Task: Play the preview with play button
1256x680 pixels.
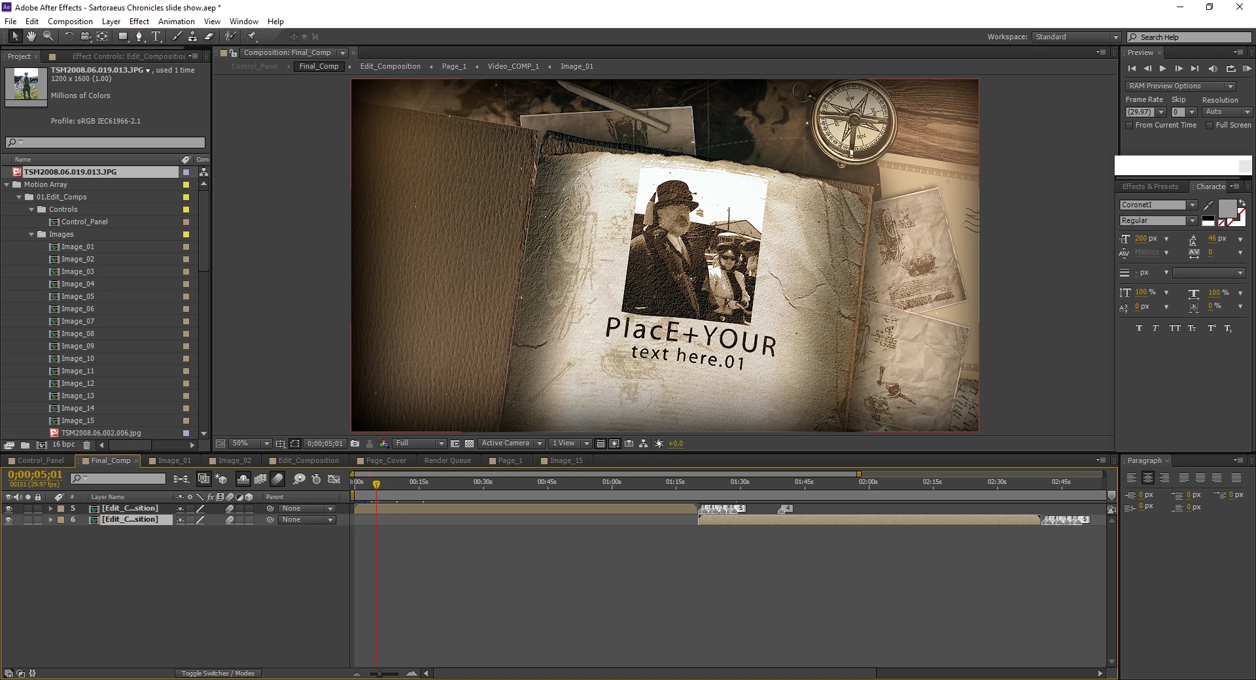Action: pos(1162,68)
